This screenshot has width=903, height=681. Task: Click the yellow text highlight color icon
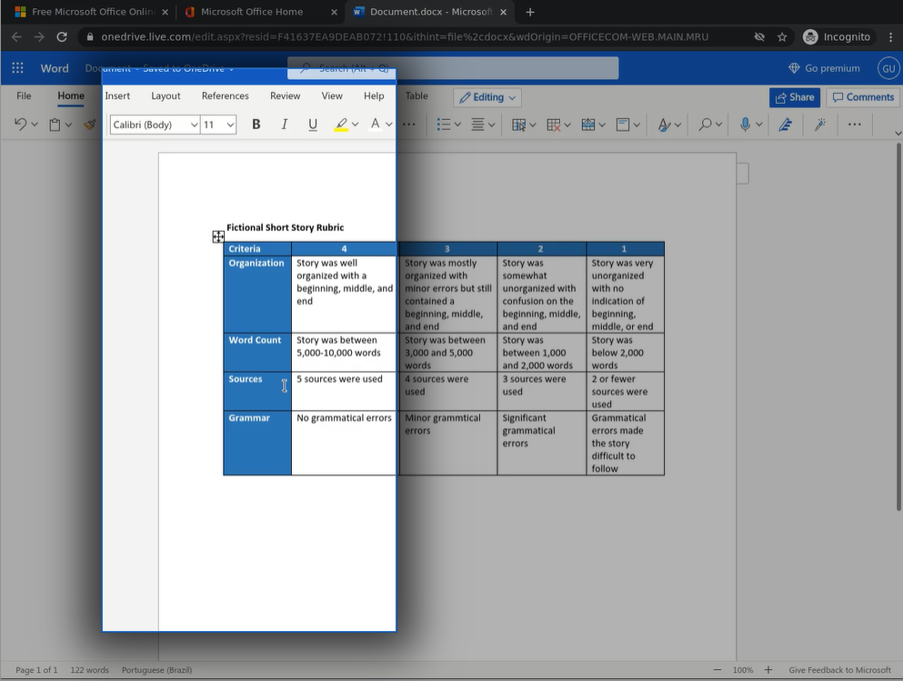341,125
